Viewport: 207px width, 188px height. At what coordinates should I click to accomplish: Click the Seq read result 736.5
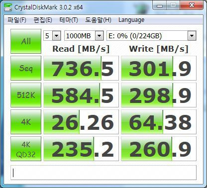tap(81, 68)
